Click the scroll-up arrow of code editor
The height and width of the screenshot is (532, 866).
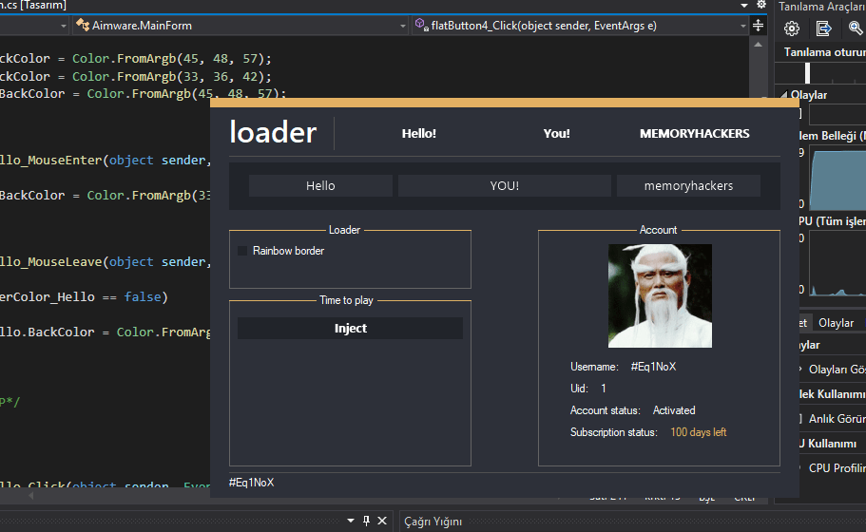click(x=759, y=45)
